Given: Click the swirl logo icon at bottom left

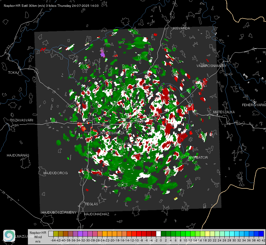Looking at the screenshot, I should click(x=9, y=236).
